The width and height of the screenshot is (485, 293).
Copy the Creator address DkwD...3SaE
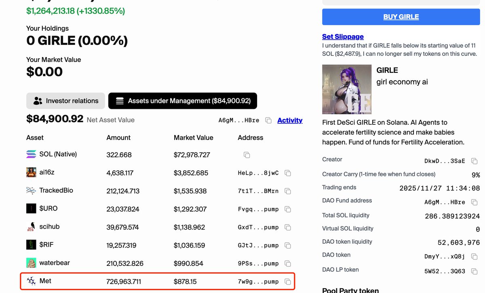click(x=474, y=161)
